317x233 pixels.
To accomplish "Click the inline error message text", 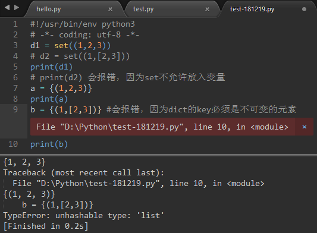I will 162,127.
